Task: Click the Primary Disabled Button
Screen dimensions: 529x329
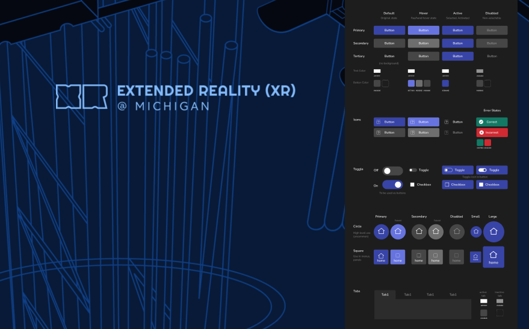Action: pos(492,30)
